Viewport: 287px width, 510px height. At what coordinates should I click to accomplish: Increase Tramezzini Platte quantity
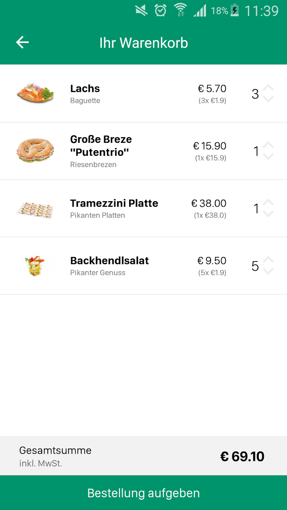click(269, 203)
